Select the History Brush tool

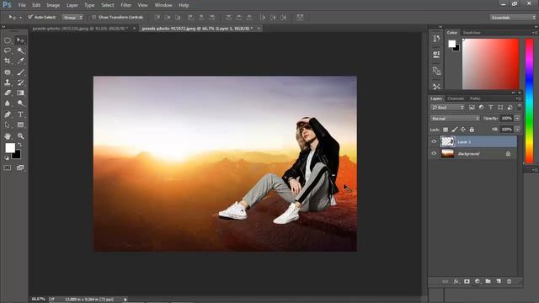tap(20, 82)
